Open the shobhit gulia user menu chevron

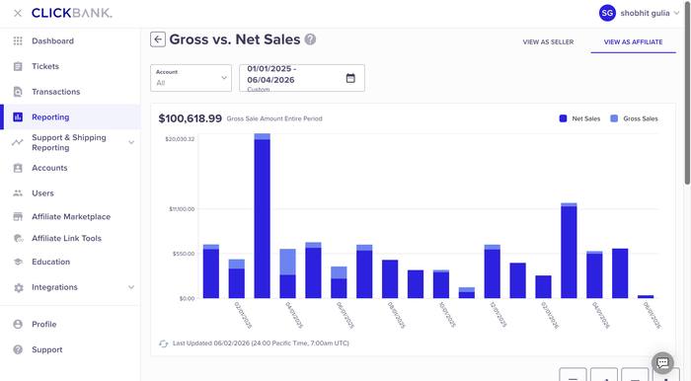(676, 13)
